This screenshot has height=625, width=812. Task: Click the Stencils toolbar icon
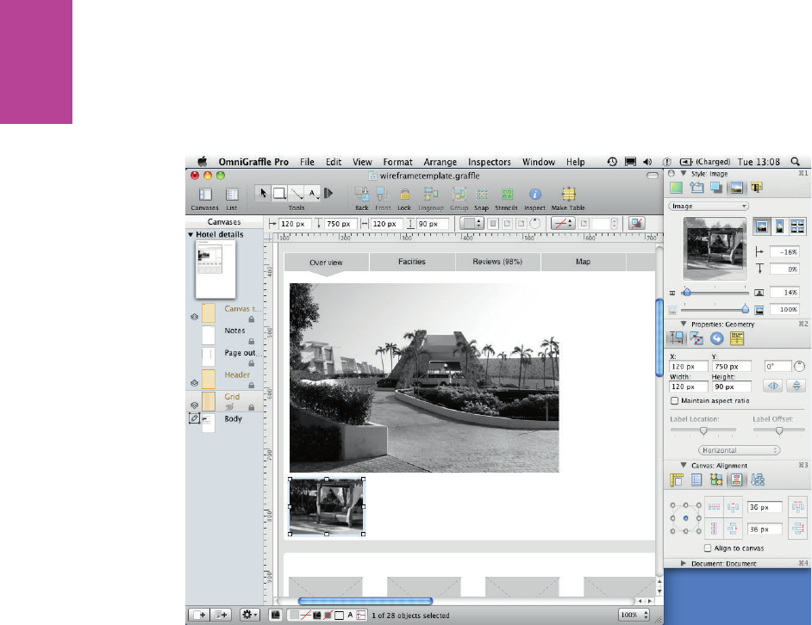coord(507,195)
